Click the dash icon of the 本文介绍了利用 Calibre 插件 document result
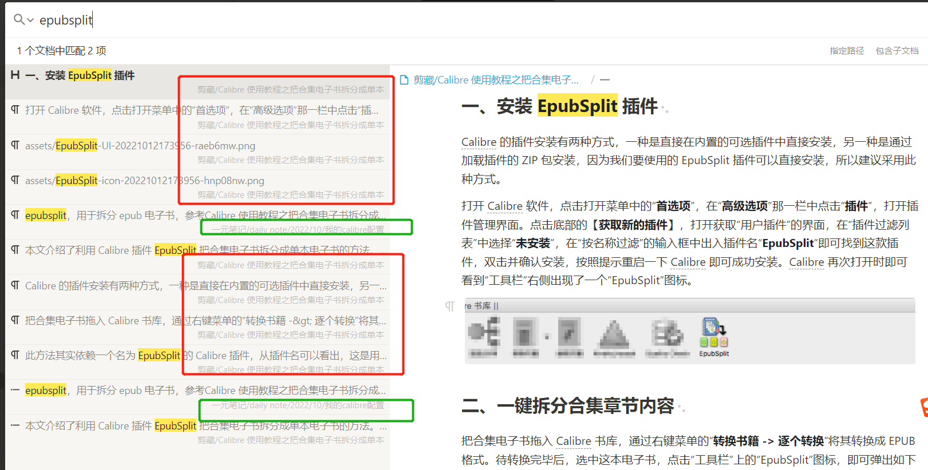Image resolution: width=928 pixels, height=470 pixels. coord(15,425)
